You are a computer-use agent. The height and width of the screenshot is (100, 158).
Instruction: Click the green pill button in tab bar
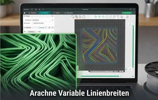(127, 13)
